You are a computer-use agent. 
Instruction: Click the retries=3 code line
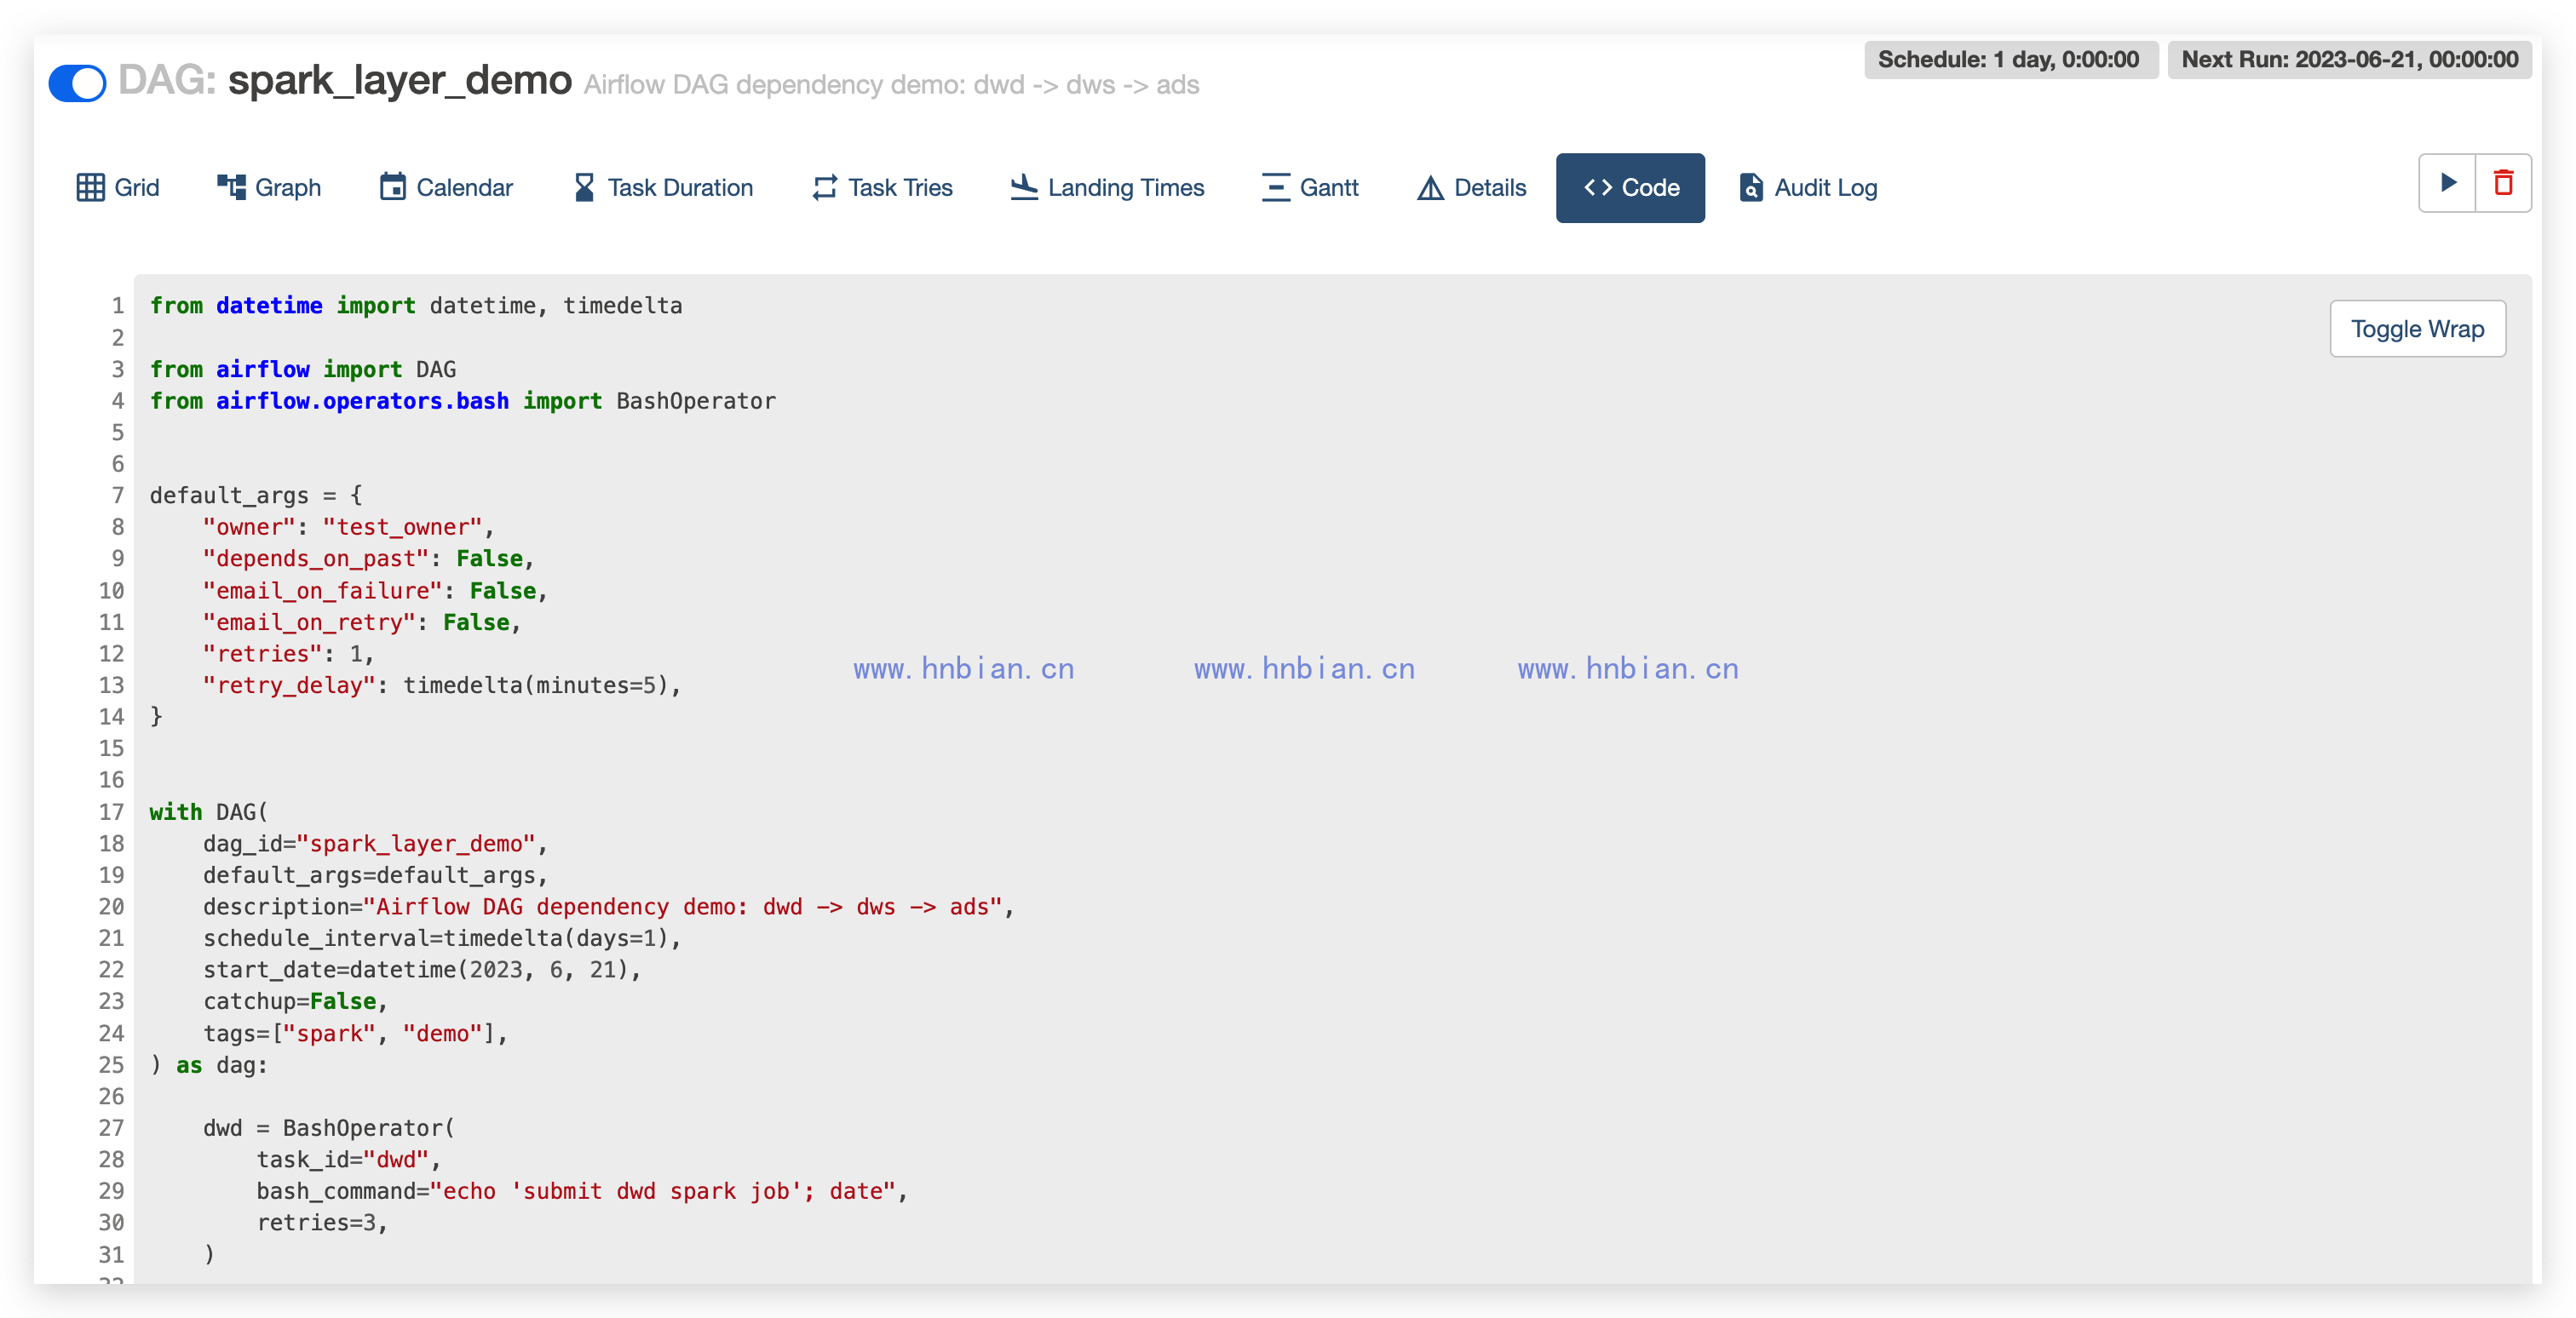322,1223
